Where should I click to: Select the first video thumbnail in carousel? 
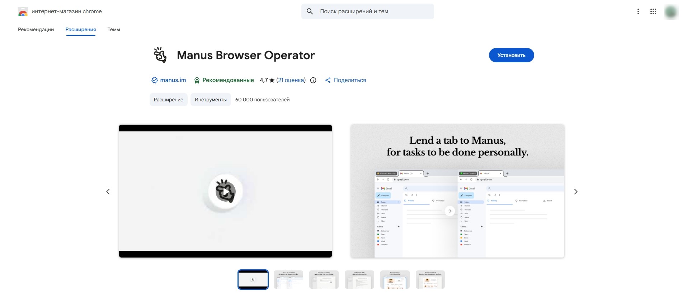(253, 279)
